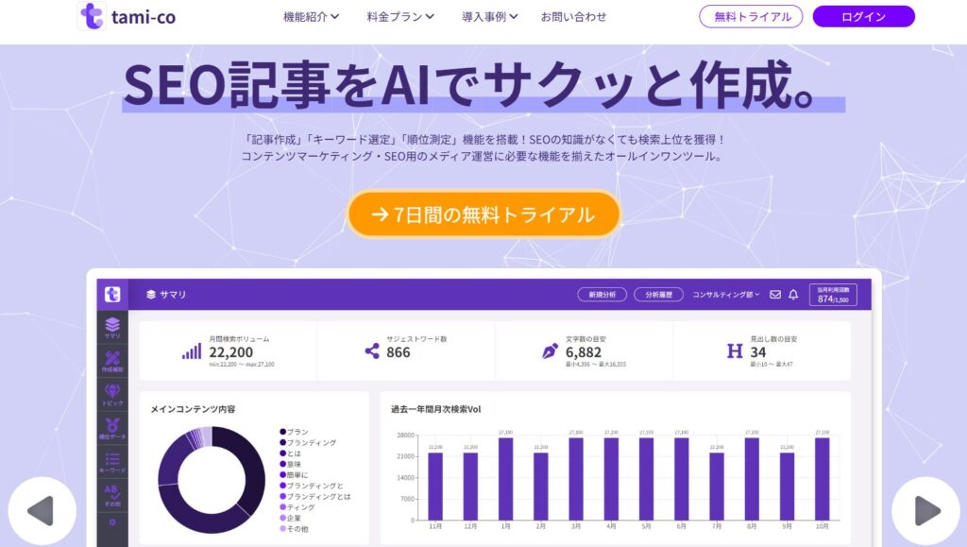
Task: Click the dashboard t logo icon
Action: click(112, 294)
